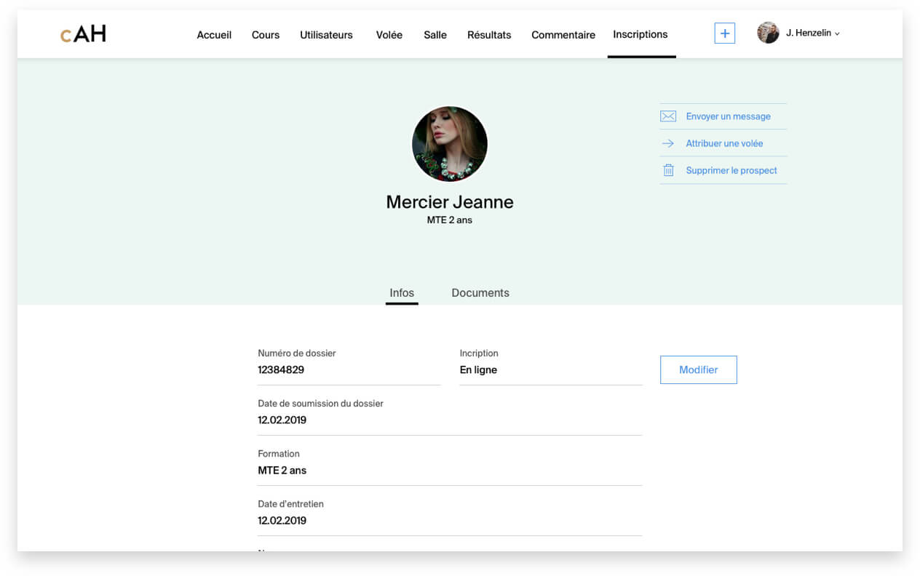Click the Supprimer le prospect link
This screenshot has width=920, height=576.
pos(731,170)
